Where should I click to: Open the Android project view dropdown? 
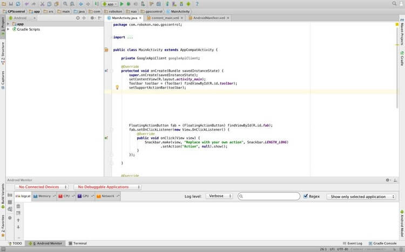(22, 18)
